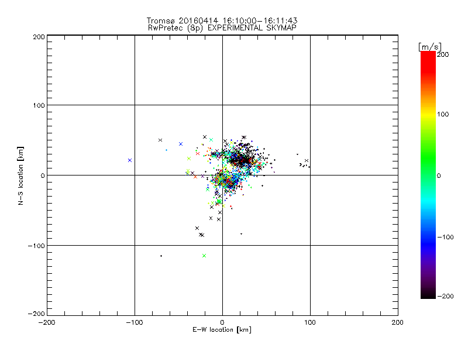Image resolution: width=468 pixels, height=351 pixels.
Task: Click the 'N-S location [km]' axis label
Action: (20, 175)
